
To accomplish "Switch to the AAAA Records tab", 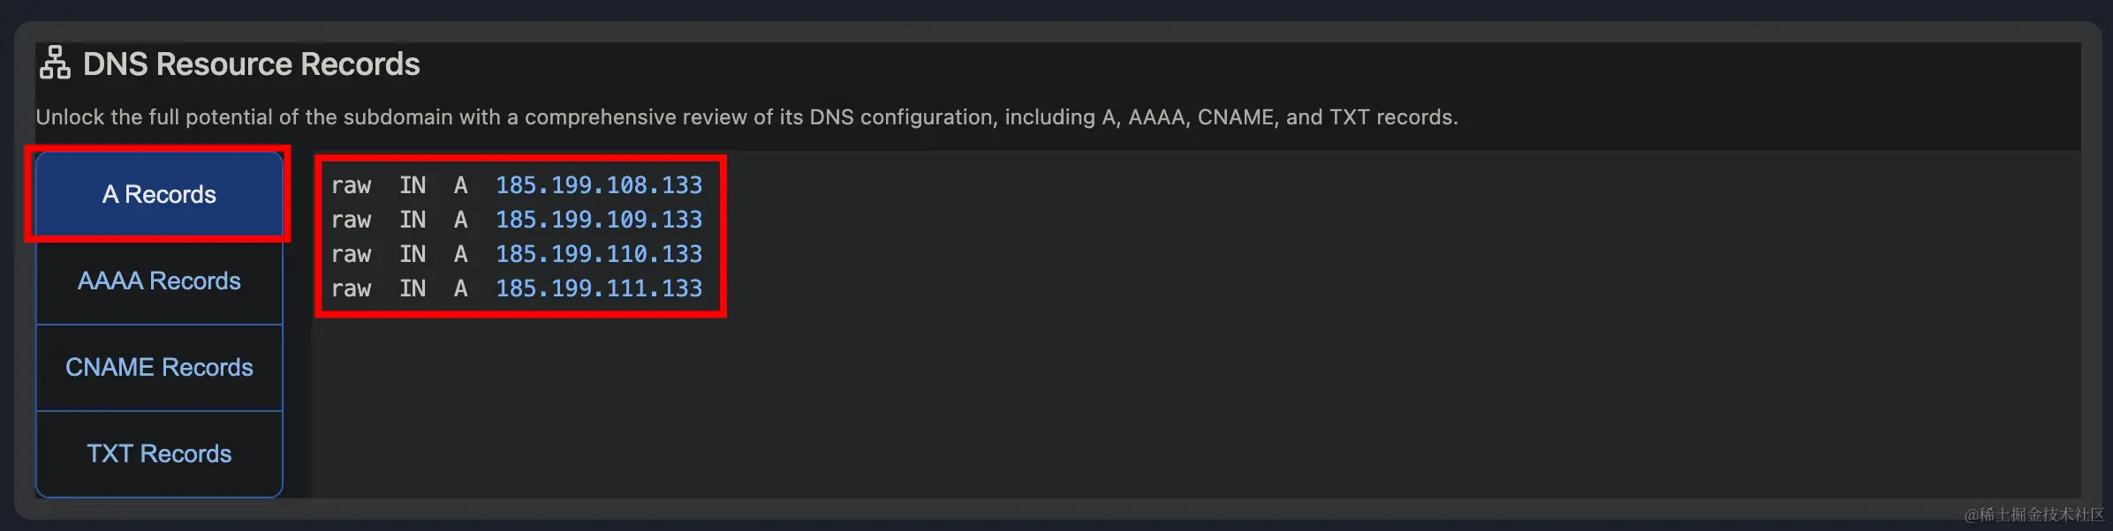I will [159, 280].
